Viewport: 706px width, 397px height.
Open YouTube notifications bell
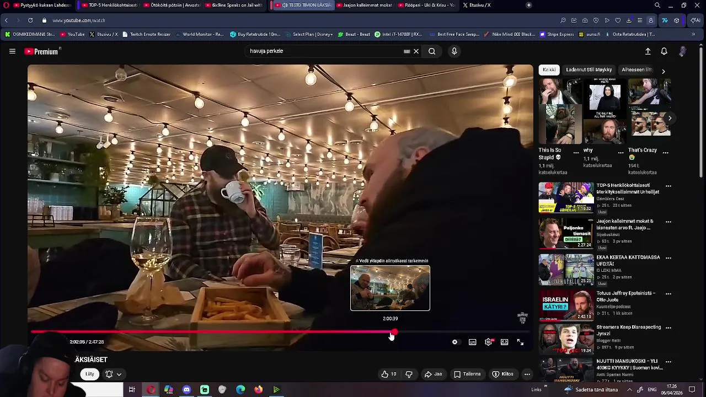click(x=664, y=51)
